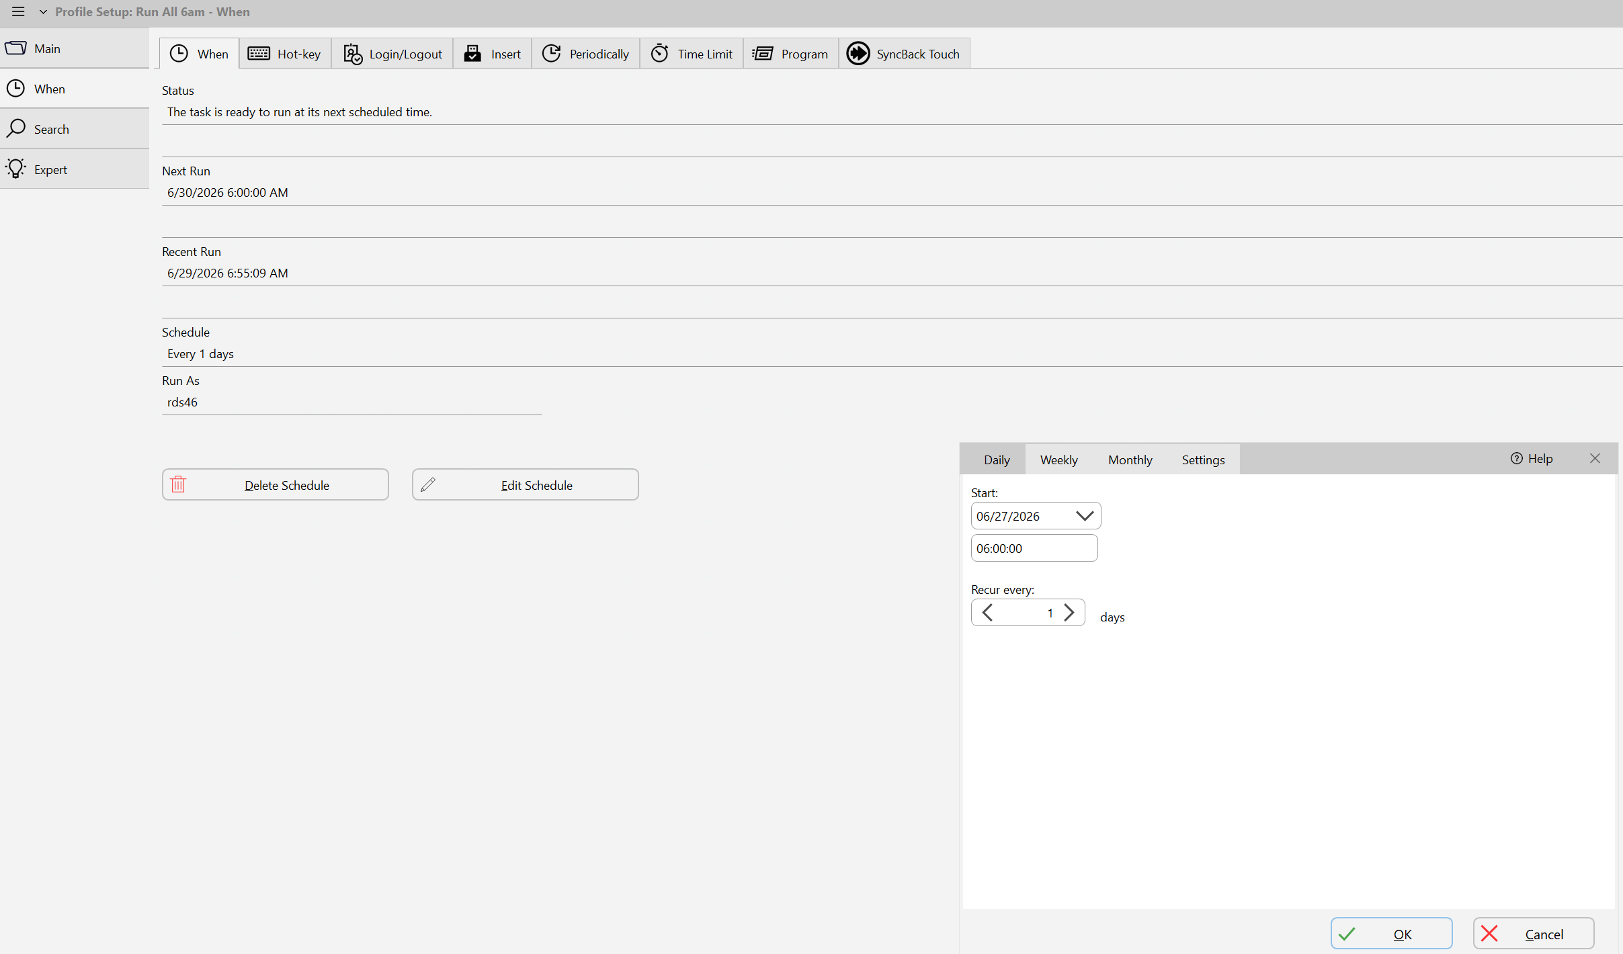Open Help in schedule dialog
Image resolution: width=1623 pixels, height=954 pixels.
[x=1532, y=458]
